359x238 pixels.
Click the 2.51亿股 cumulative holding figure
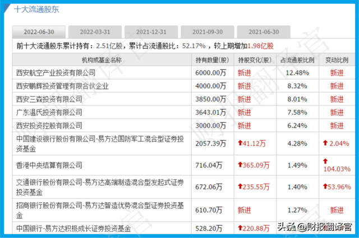coord(109,46)
